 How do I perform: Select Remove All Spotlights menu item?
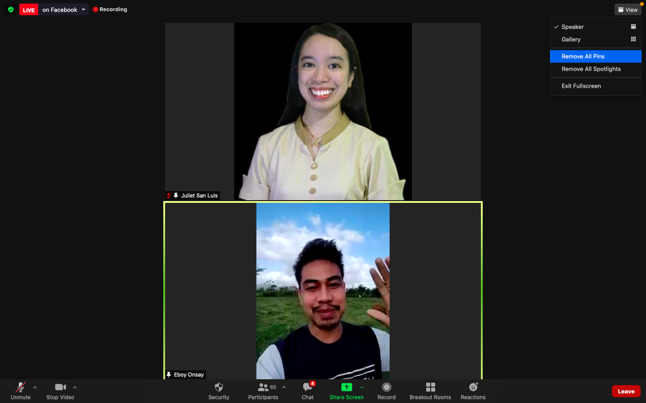coord(591,69)
